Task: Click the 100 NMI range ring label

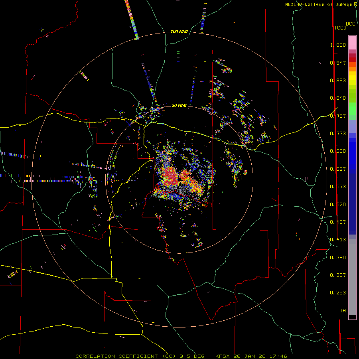Action: coord(179,32)
